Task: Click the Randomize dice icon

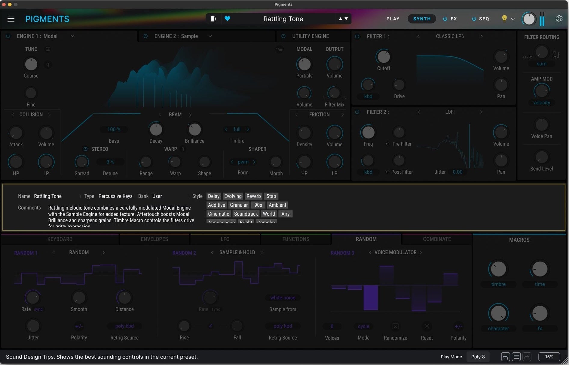Action: 395,326
